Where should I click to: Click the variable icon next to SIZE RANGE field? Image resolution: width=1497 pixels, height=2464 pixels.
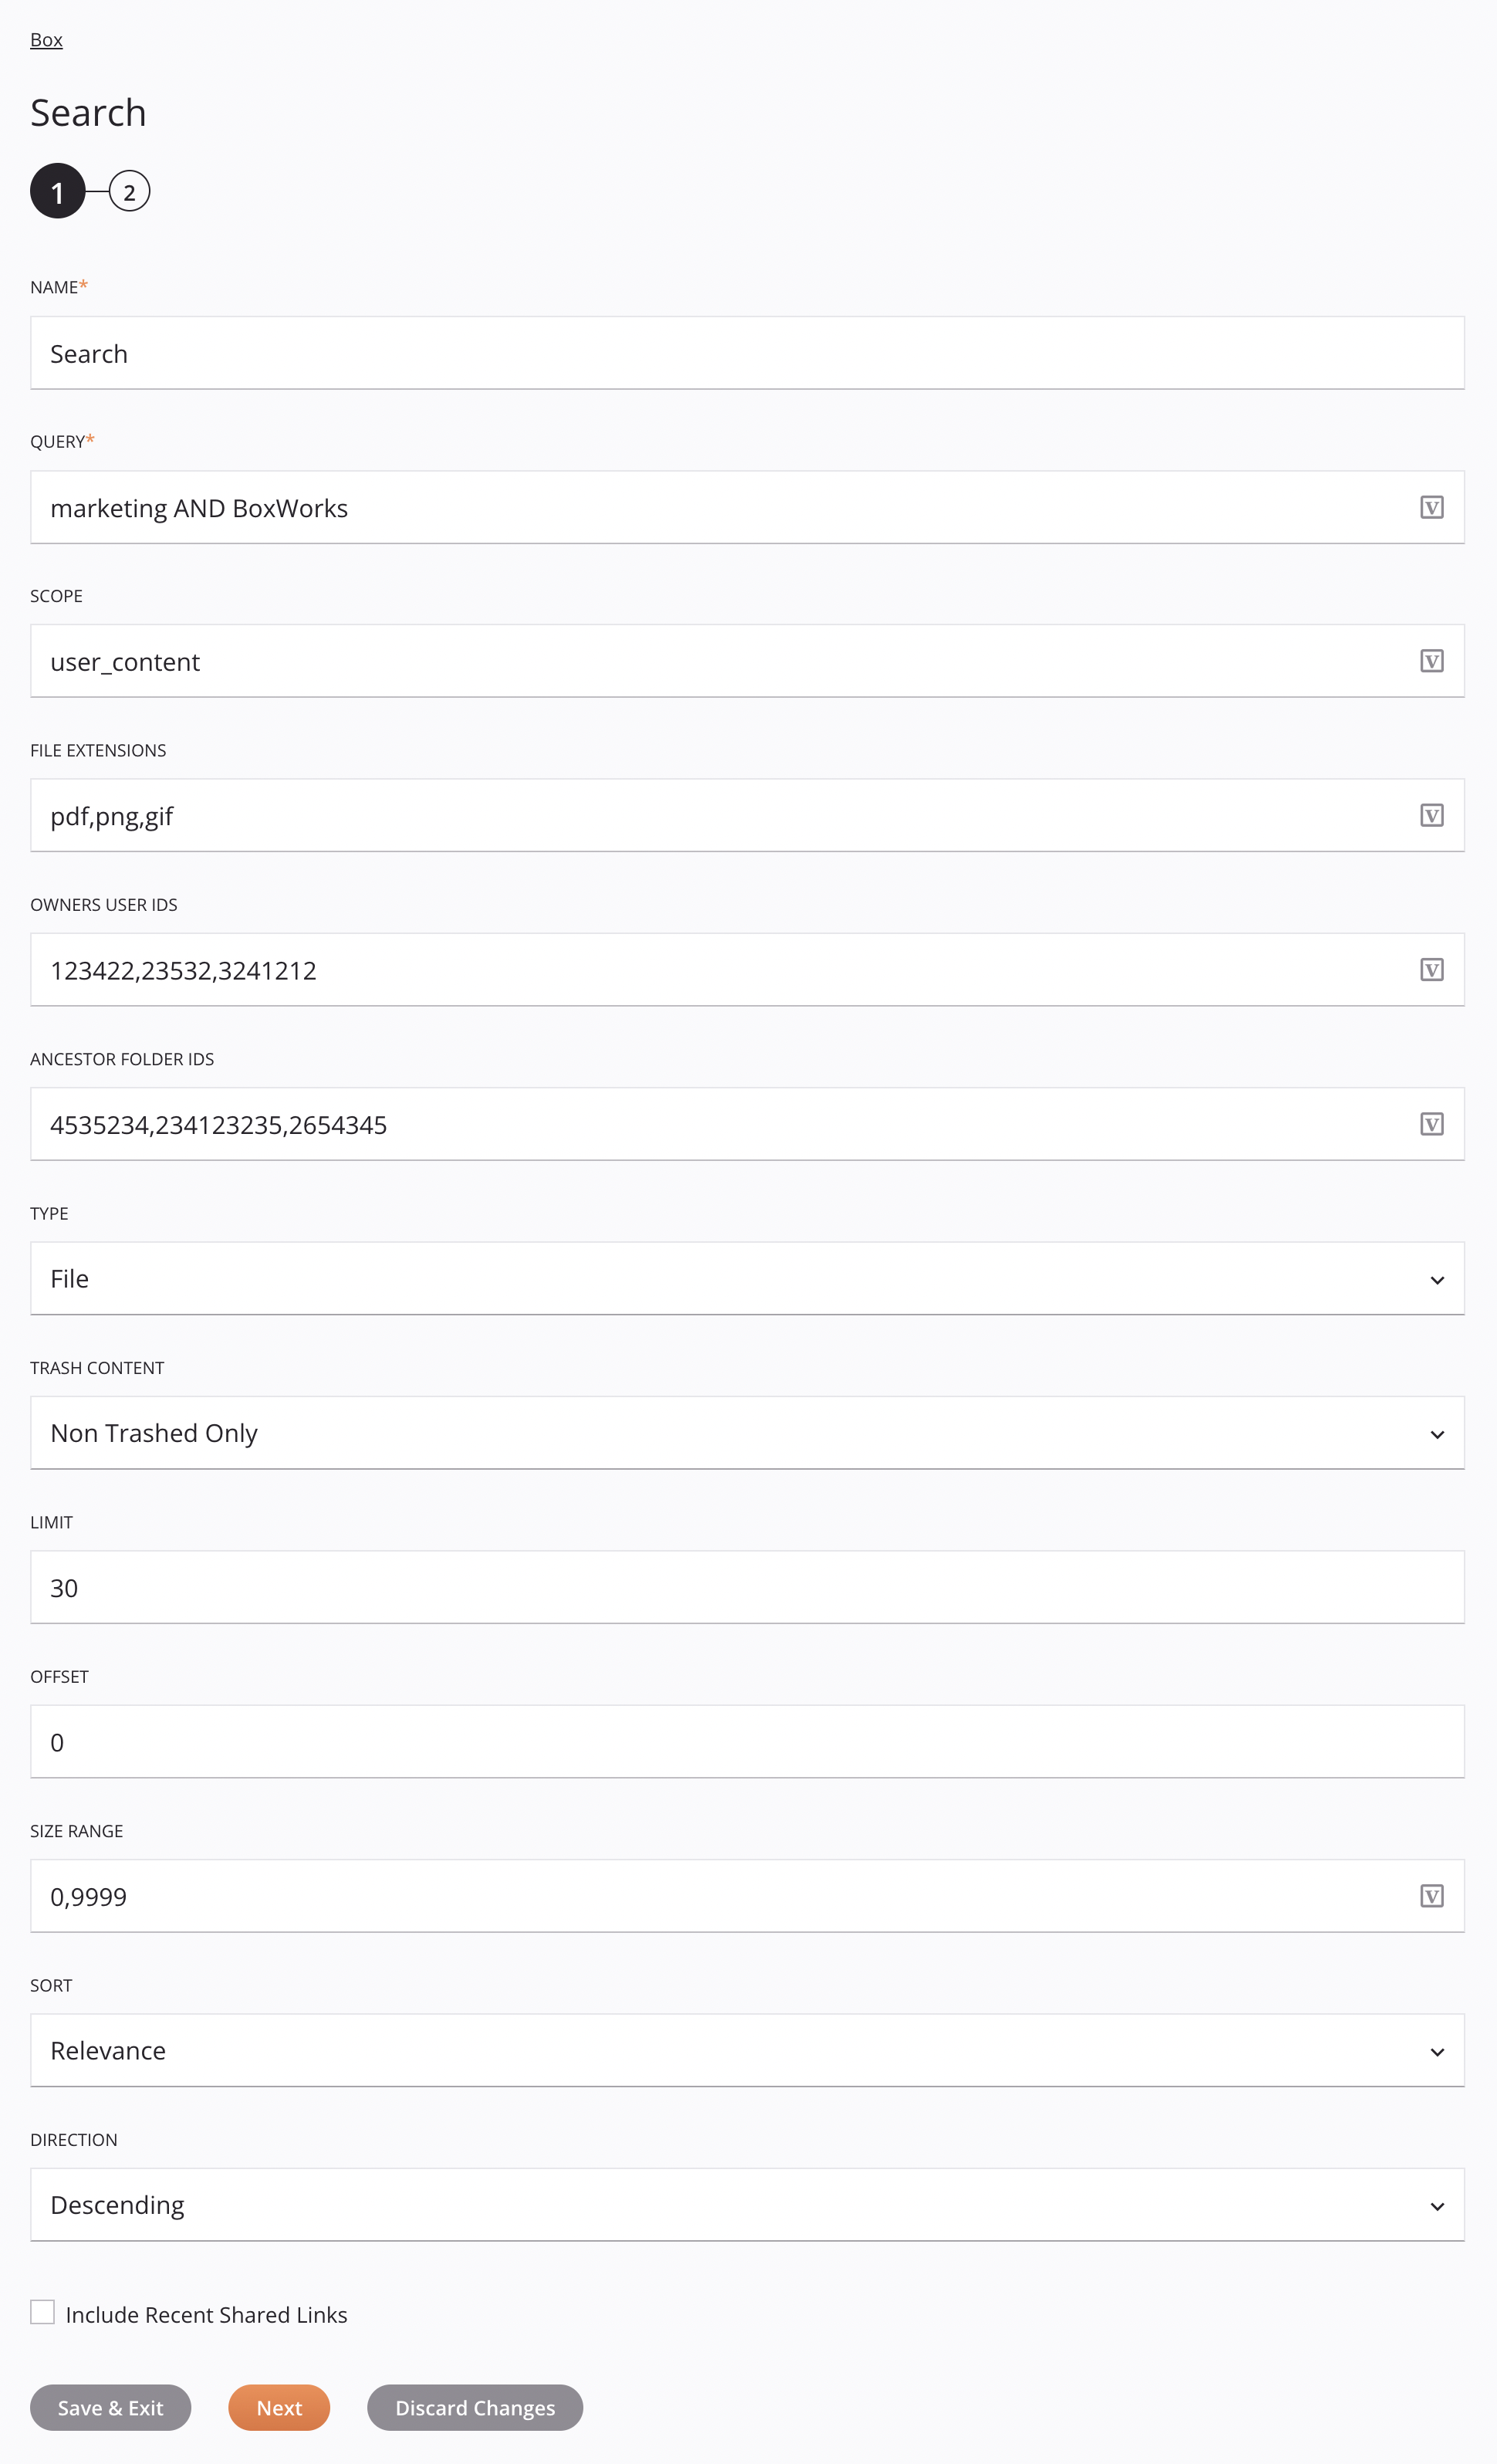click(x=1432, y=1896)
